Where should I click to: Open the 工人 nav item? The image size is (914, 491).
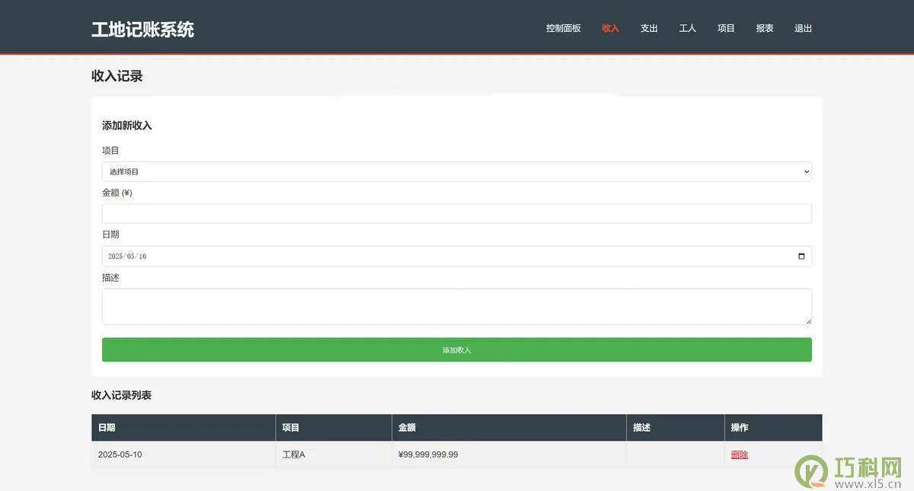point(687,28)
